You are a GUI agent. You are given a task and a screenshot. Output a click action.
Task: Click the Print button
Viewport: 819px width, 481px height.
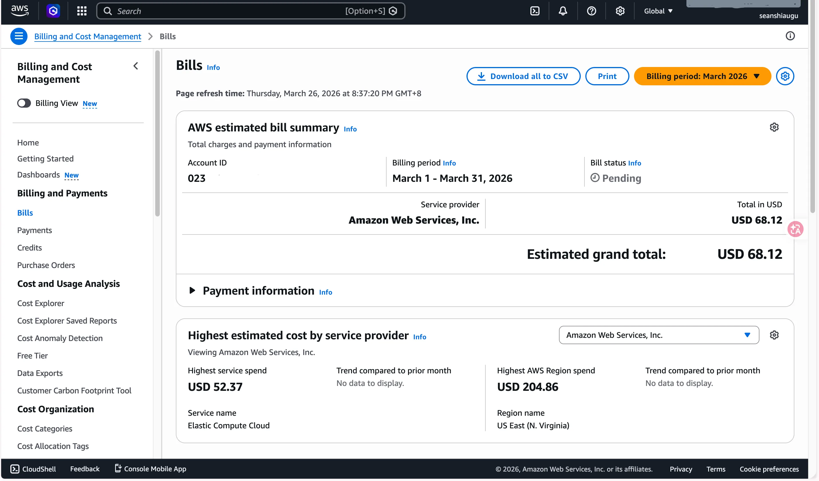point(607,76)
